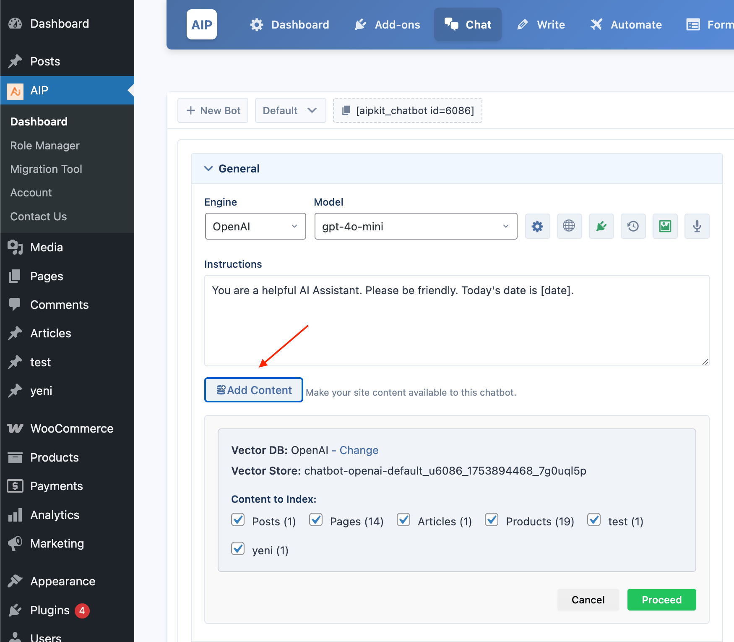
Task: Click the Analytics bar chart icon
Action: pyautogui.click(x=15, y=515)
